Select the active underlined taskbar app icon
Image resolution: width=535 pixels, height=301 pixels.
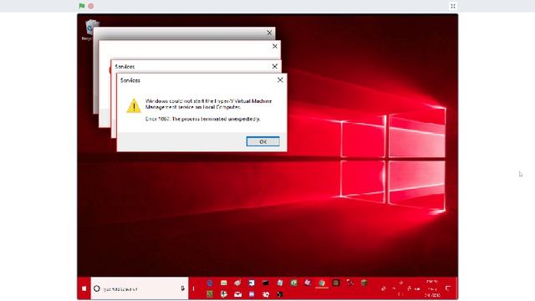click(x=322, y=283)
